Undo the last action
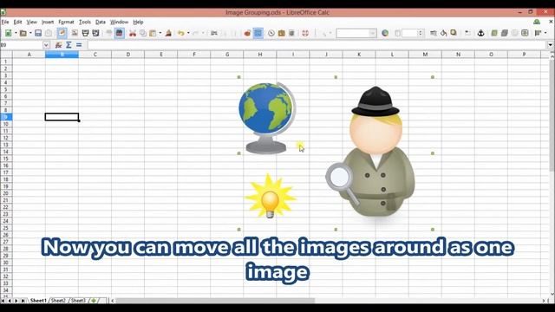Image resolution: width=555 pixels, height=312 pixels. coord(181,33)
